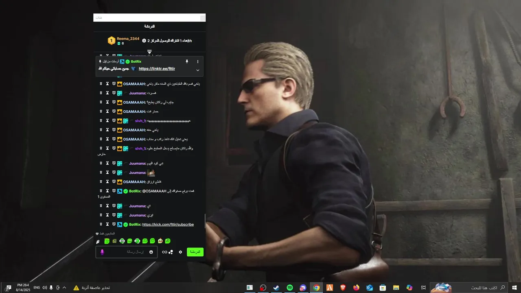Delete the Juumana 'اي' message with trash icon
Screen dimensions: 521x293
click(101, 206)
